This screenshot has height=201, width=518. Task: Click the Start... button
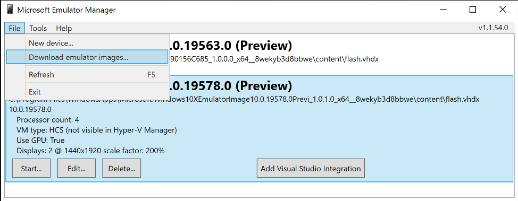point(31,168)
